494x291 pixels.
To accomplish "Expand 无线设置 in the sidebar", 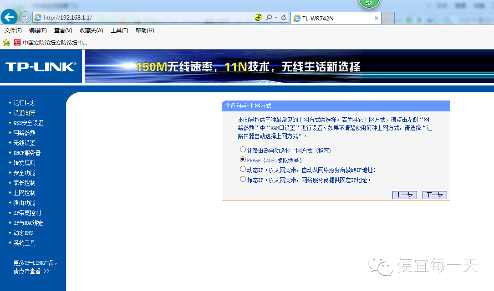I will tap(24, 143).
